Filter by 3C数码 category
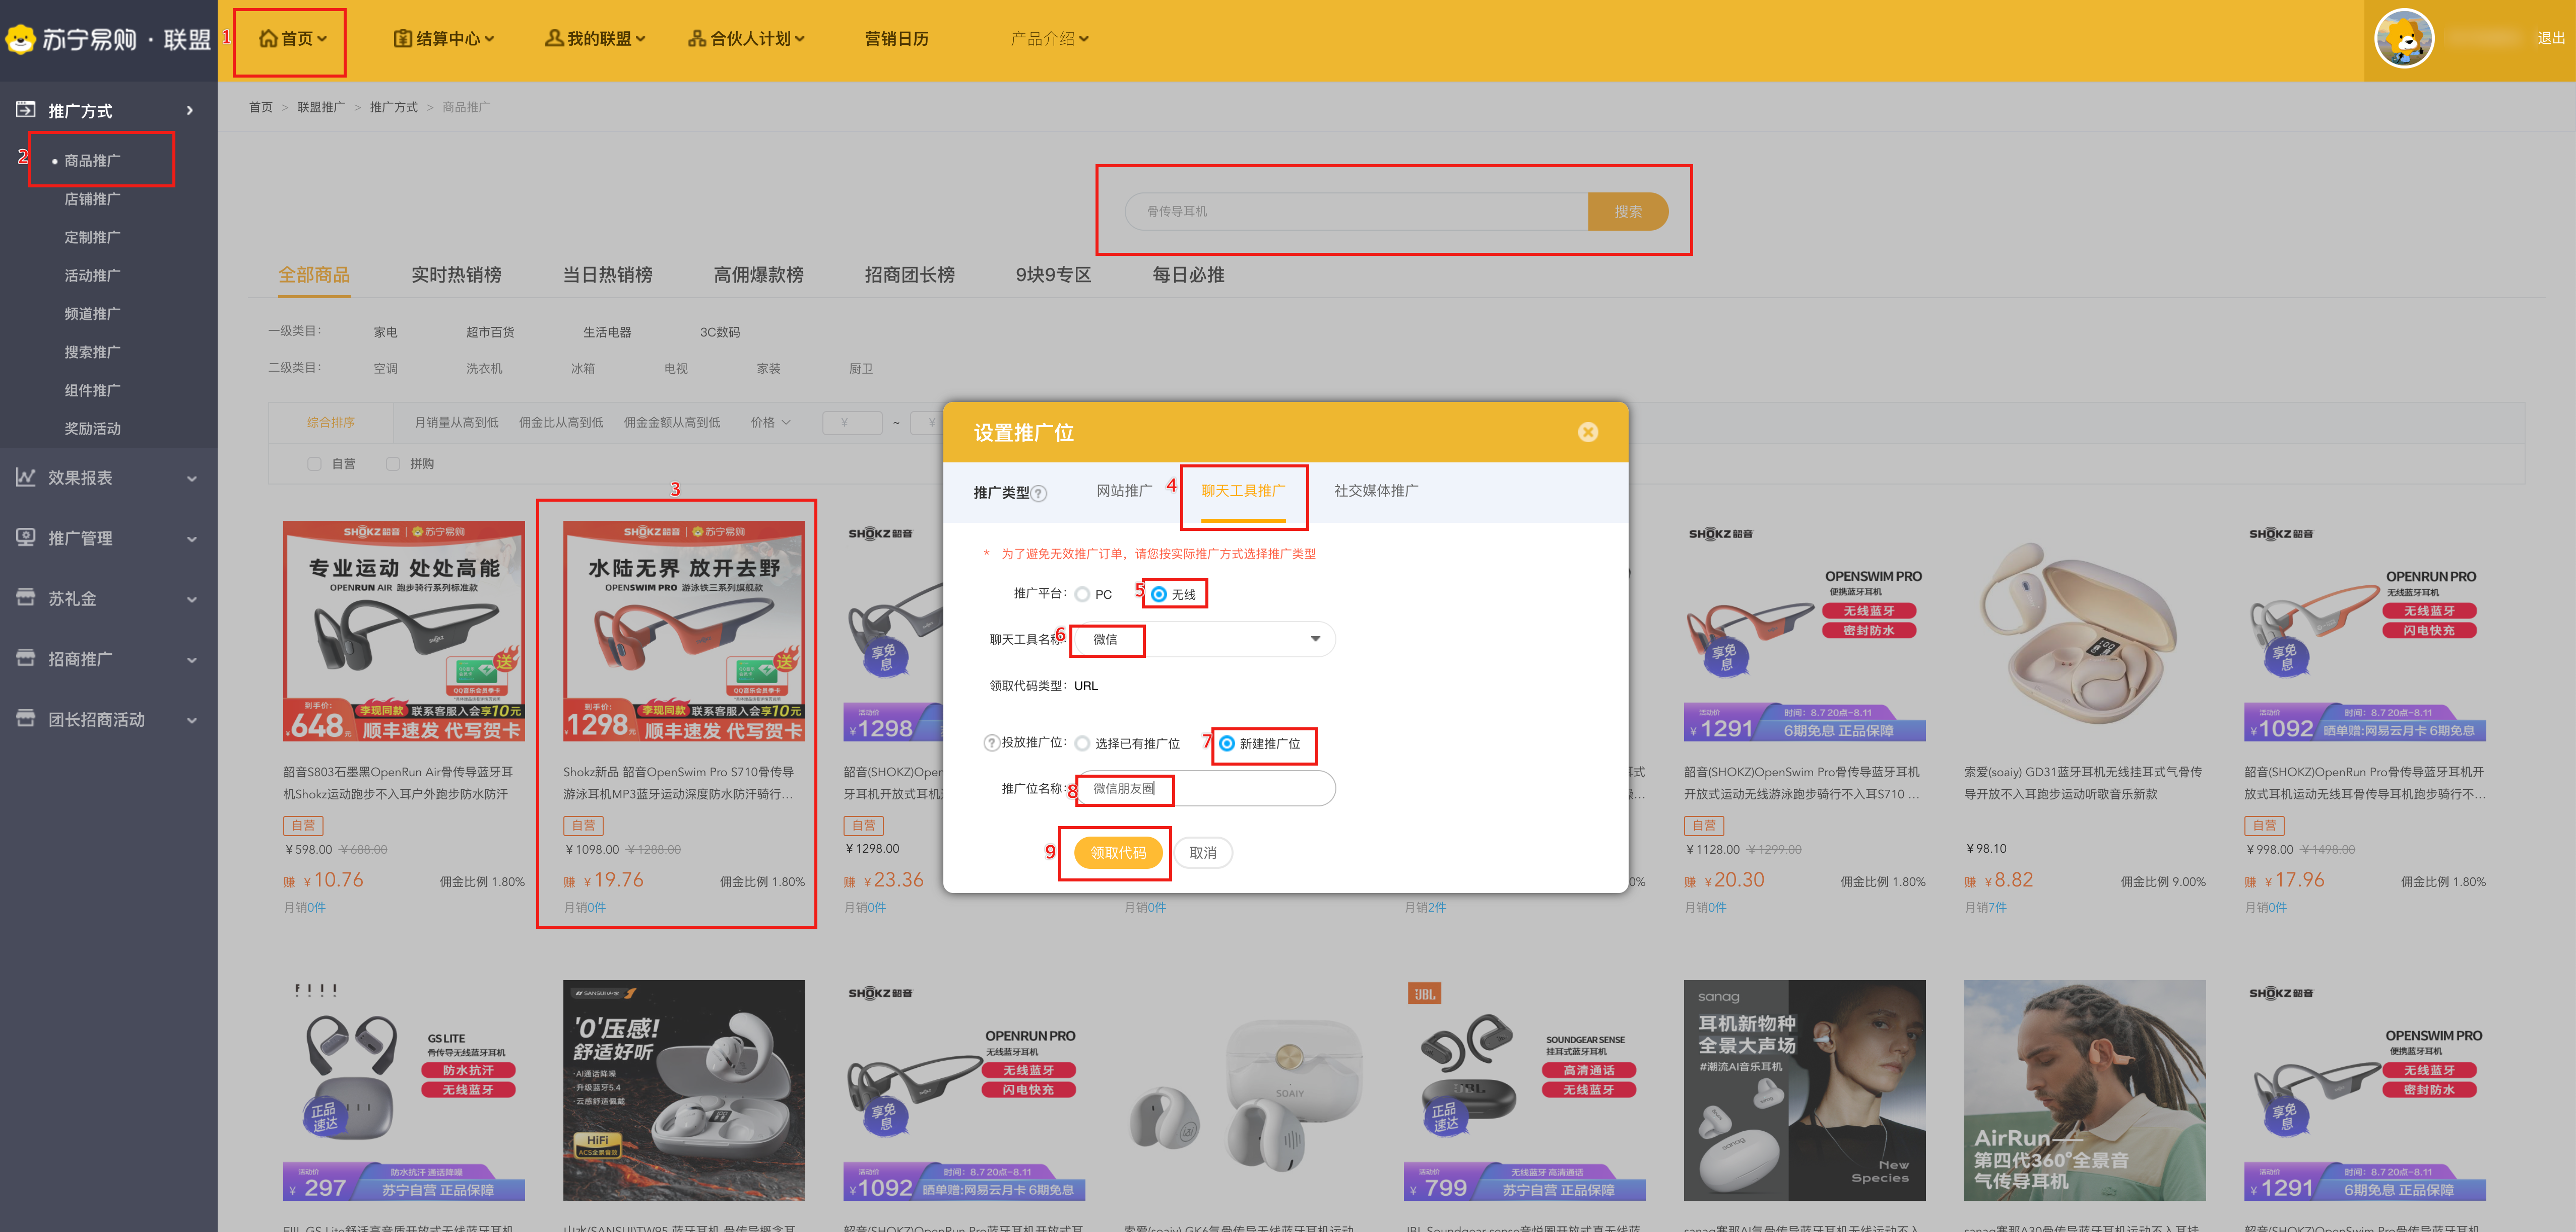 [x=720, y=333]
